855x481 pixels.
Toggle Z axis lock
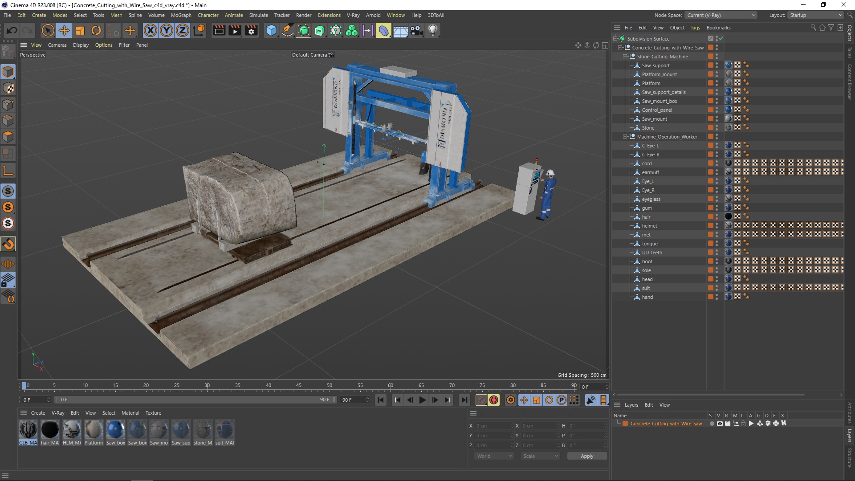pos(183,30)
